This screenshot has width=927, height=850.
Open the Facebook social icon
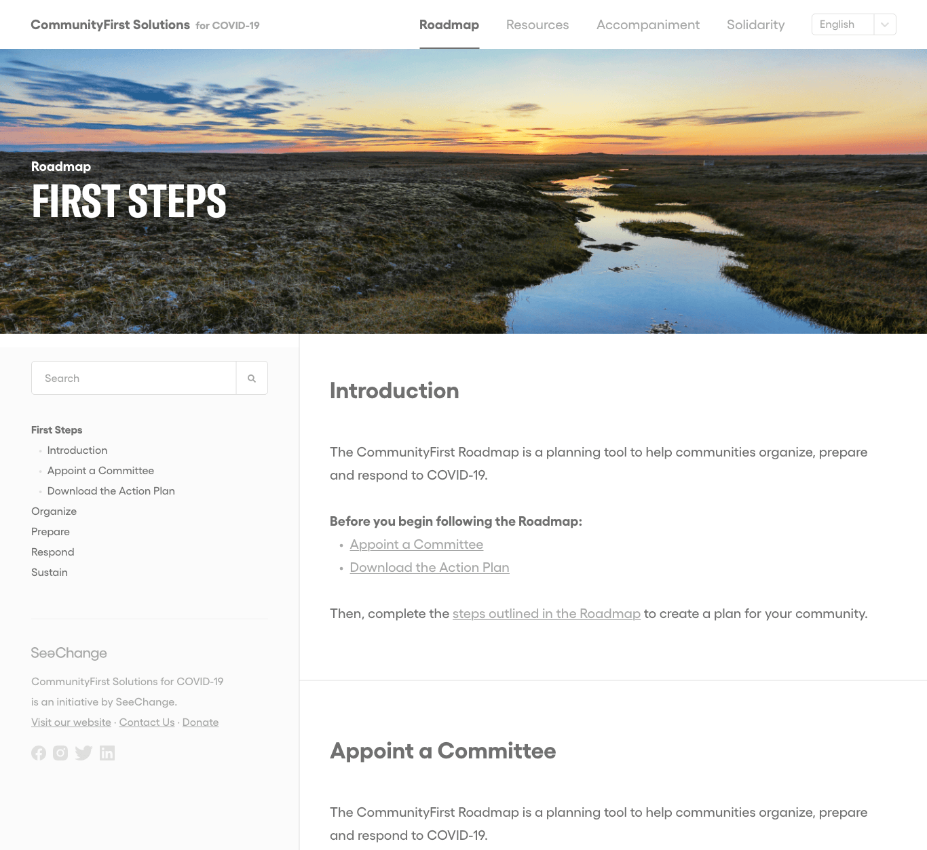[x=39, y=753]
